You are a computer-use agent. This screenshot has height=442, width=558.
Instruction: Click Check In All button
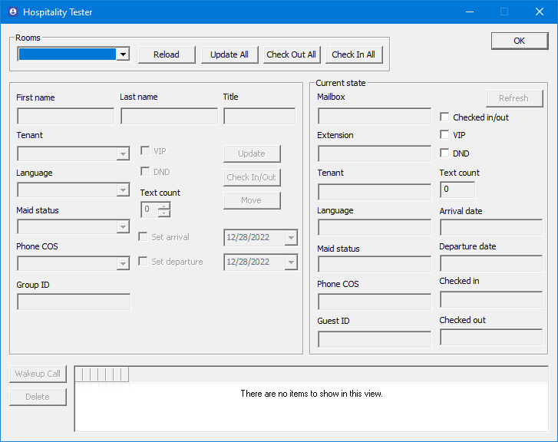pos(353,54)
